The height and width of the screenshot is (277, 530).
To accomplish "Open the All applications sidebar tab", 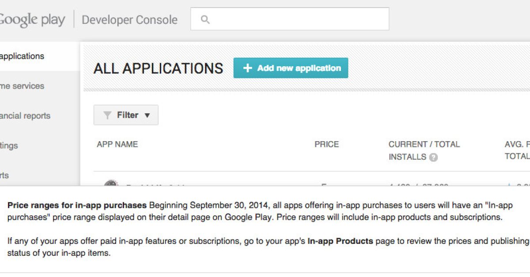I will pos(22,56).
